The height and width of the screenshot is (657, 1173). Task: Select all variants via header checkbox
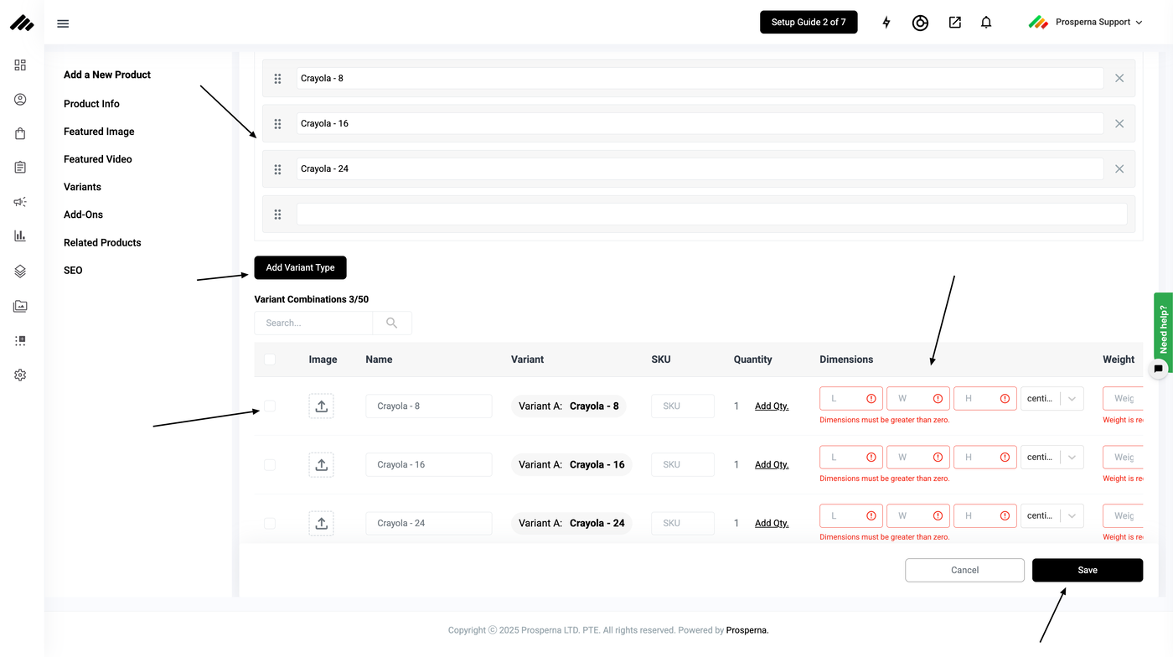pyautogui.click(x=270, y=359)
